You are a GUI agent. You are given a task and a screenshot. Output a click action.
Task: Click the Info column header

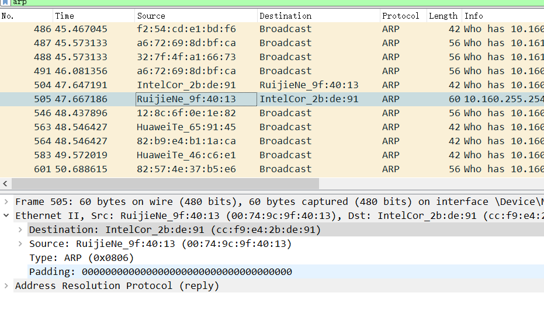coord(503,16)
